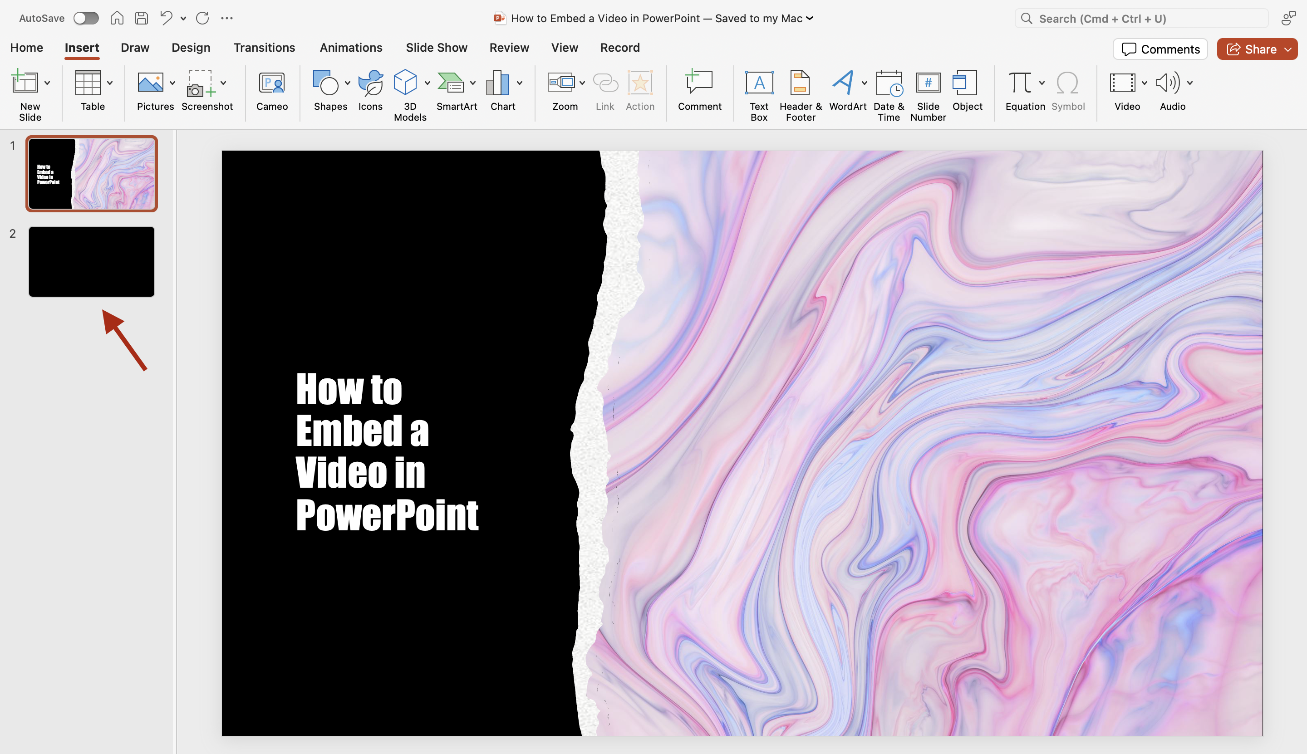Switch to the Home tab
Screen dimensions: 1307x754
click(x=26, y=47)
